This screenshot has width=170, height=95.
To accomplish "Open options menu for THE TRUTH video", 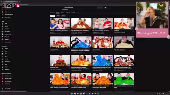I will (x=70, y=31).
